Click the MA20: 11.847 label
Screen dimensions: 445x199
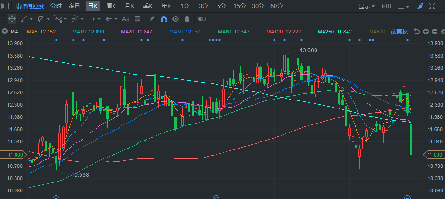tap(137, 32)
